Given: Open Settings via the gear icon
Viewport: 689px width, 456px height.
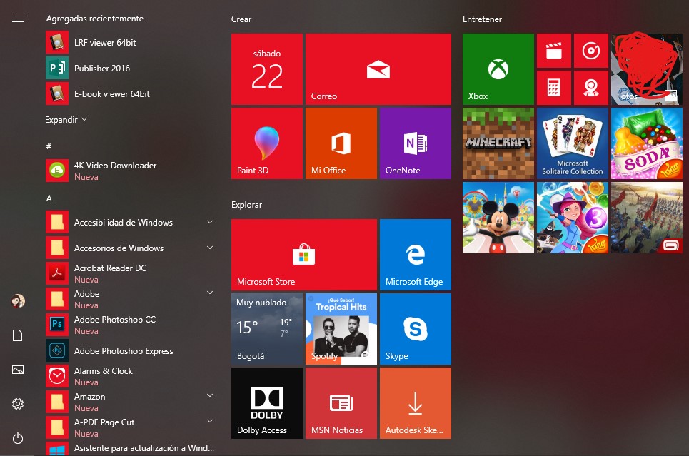Looking at the screenshot, I should 18,404.
